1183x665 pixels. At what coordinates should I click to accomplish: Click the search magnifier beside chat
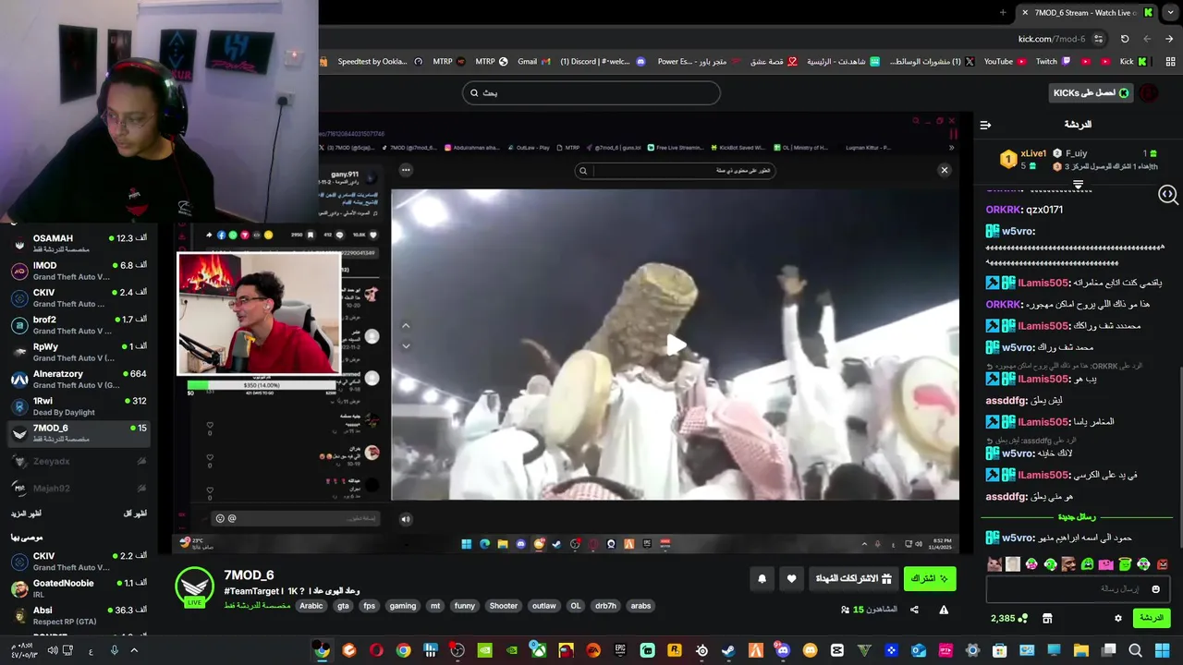point(1167,194)
